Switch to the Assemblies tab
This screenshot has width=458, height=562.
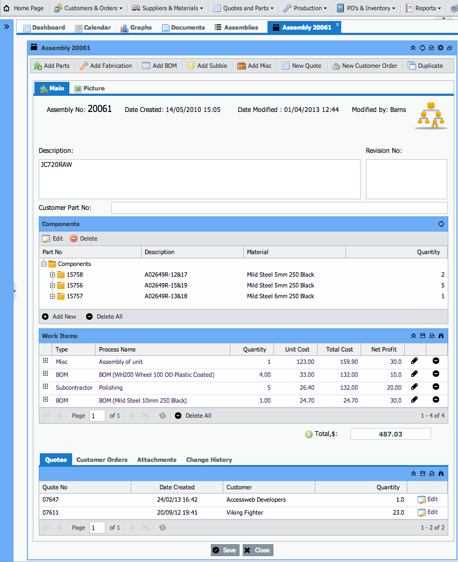coord(236,27)
